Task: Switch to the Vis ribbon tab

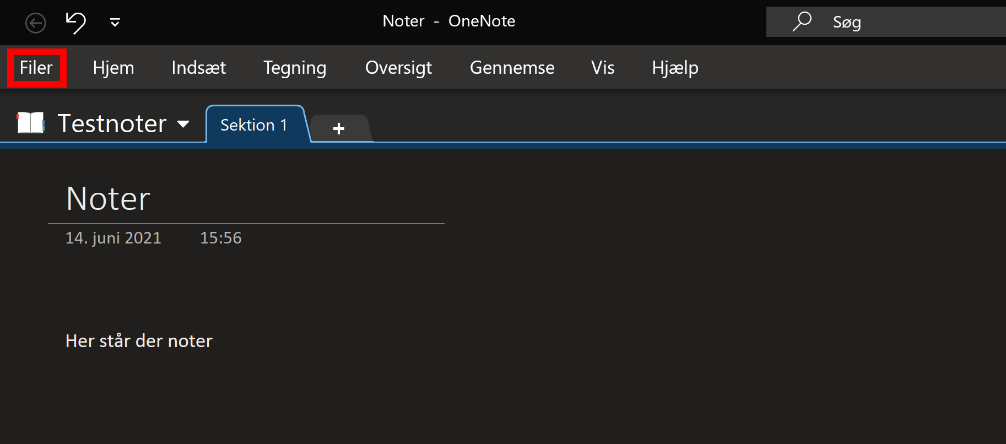Action: point(603,68)
